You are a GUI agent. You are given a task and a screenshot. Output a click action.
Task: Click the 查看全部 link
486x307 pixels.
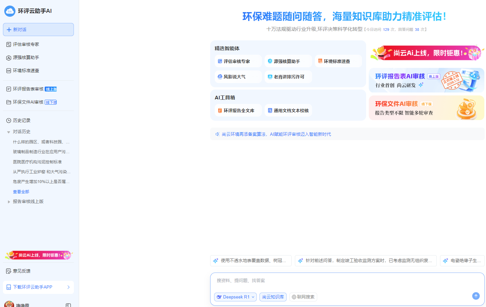click(21, 192)
